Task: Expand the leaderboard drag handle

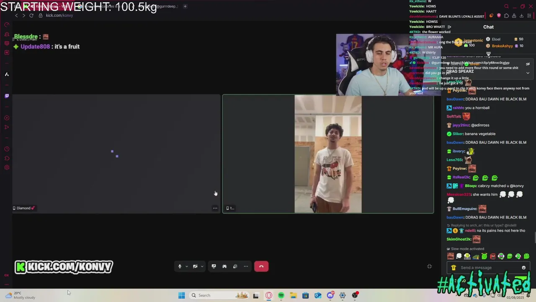Action: (x=488, y=54)
